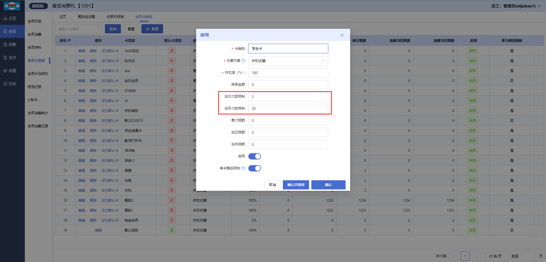The height and width of the screenshot is (262, 546).
Task: Click the edit icon beside 序号 header
Action: (69, 40)
